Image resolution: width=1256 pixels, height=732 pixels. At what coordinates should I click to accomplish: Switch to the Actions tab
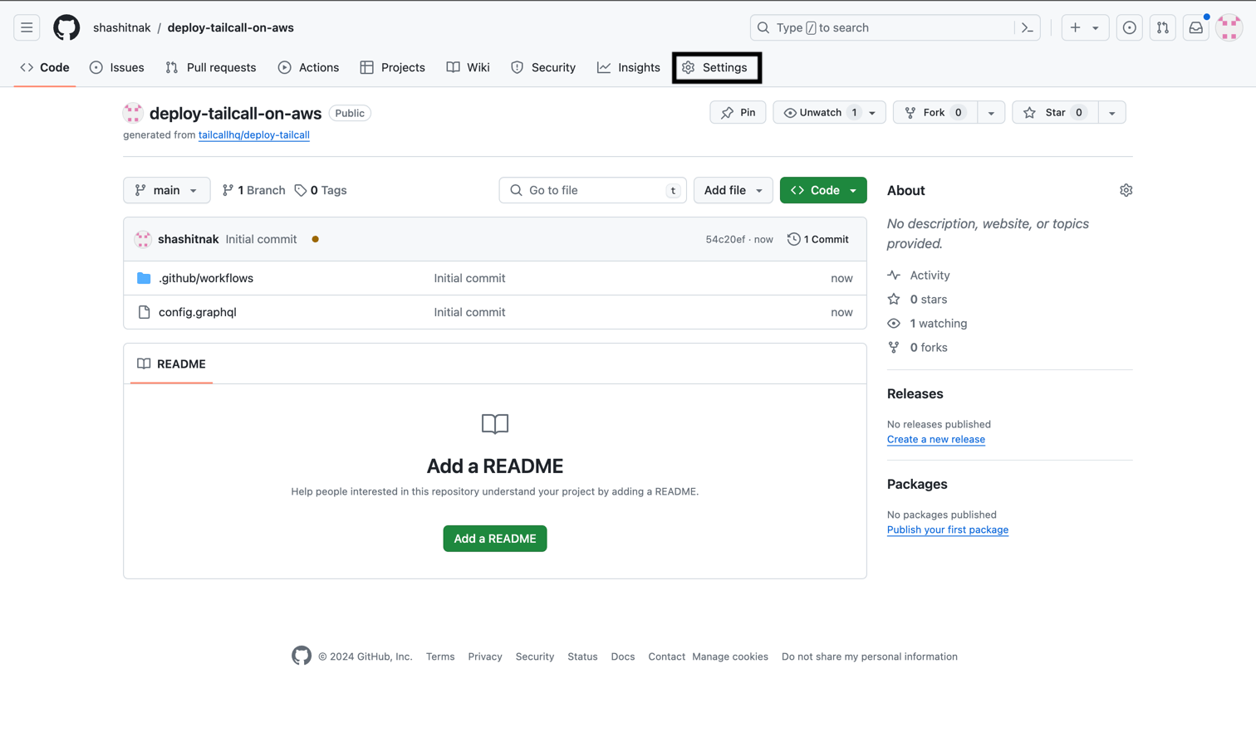(308, 67)
